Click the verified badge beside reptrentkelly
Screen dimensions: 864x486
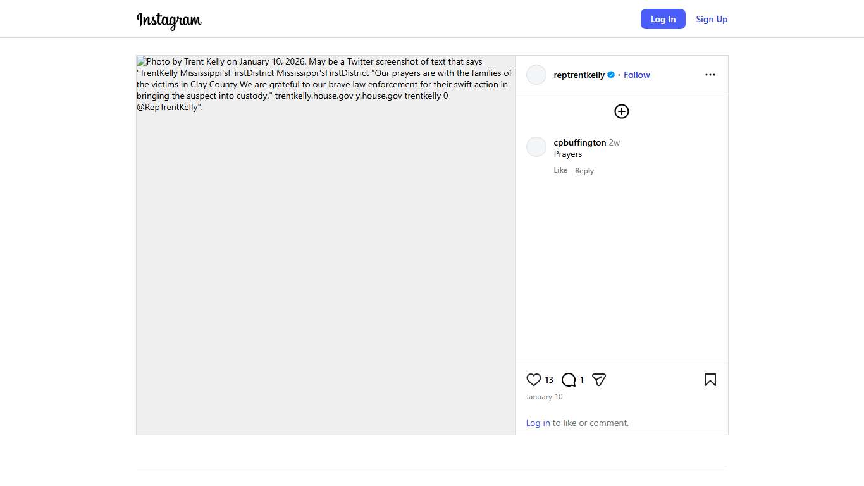pos(611,75)
